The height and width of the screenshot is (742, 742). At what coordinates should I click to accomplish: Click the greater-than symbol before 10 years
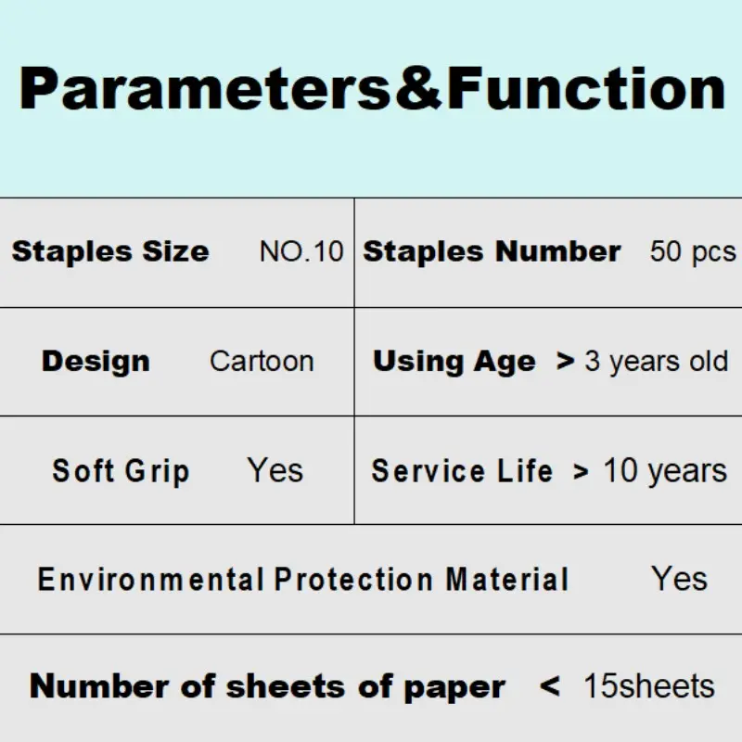[x=582, y=472]
